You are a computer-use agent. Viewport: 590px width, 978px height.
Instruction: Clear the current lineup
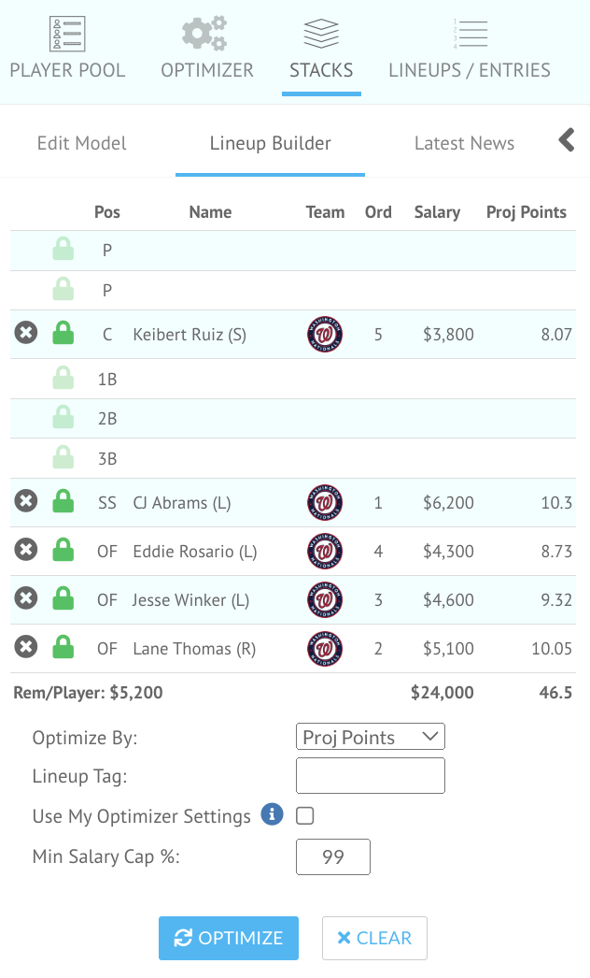[x=374, y=938]
